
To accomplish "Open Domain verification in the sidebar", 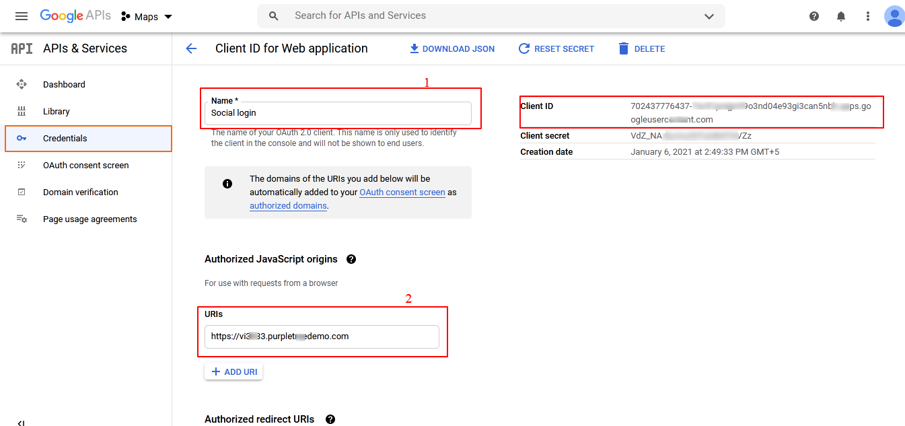I will point(86,192).
